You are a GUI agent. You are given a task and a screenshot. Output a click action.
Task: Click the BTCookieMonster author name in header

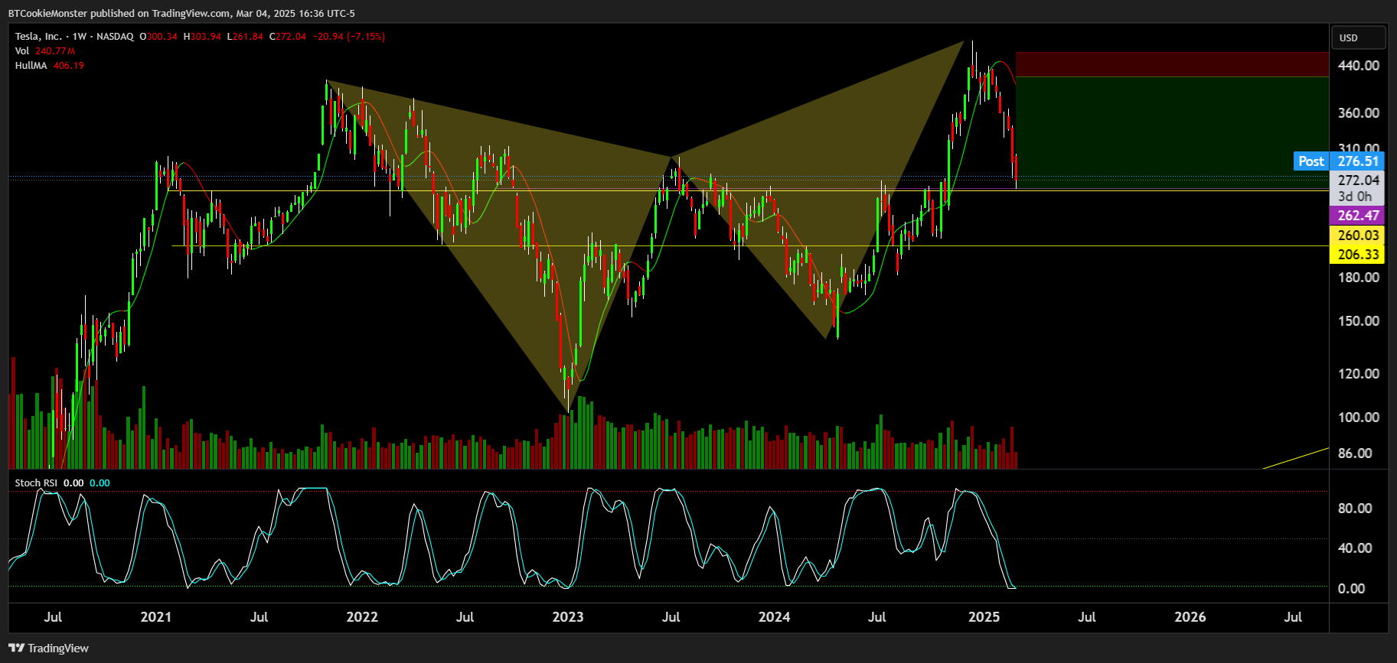click(47, 13)
